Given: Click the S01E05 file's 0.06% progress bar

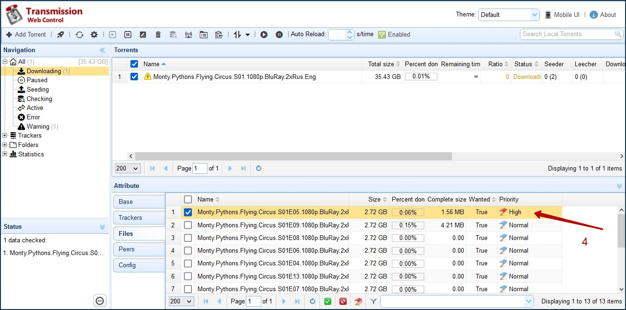Looking at the screenshot, I should (x=408, y=212).
